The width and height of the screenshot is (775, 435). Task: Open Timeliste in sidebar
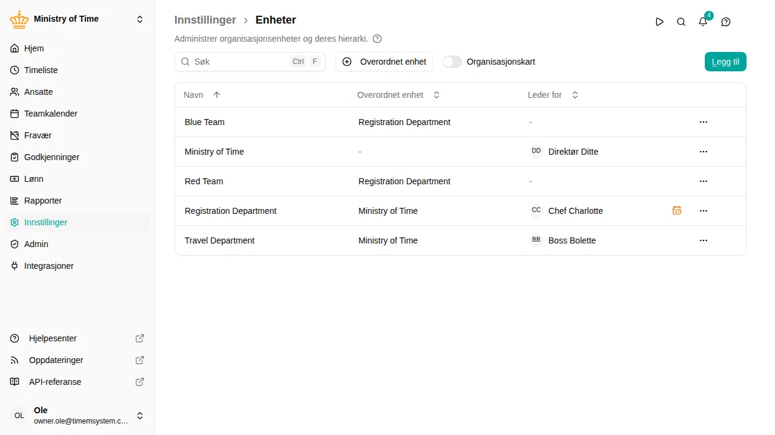point(77,70)
